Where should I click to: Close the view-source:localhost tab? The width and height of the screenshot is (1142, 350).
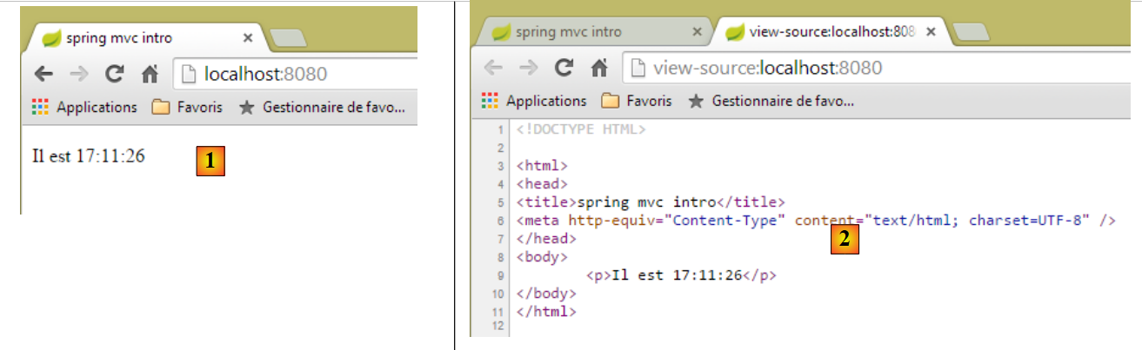[930, 32]
